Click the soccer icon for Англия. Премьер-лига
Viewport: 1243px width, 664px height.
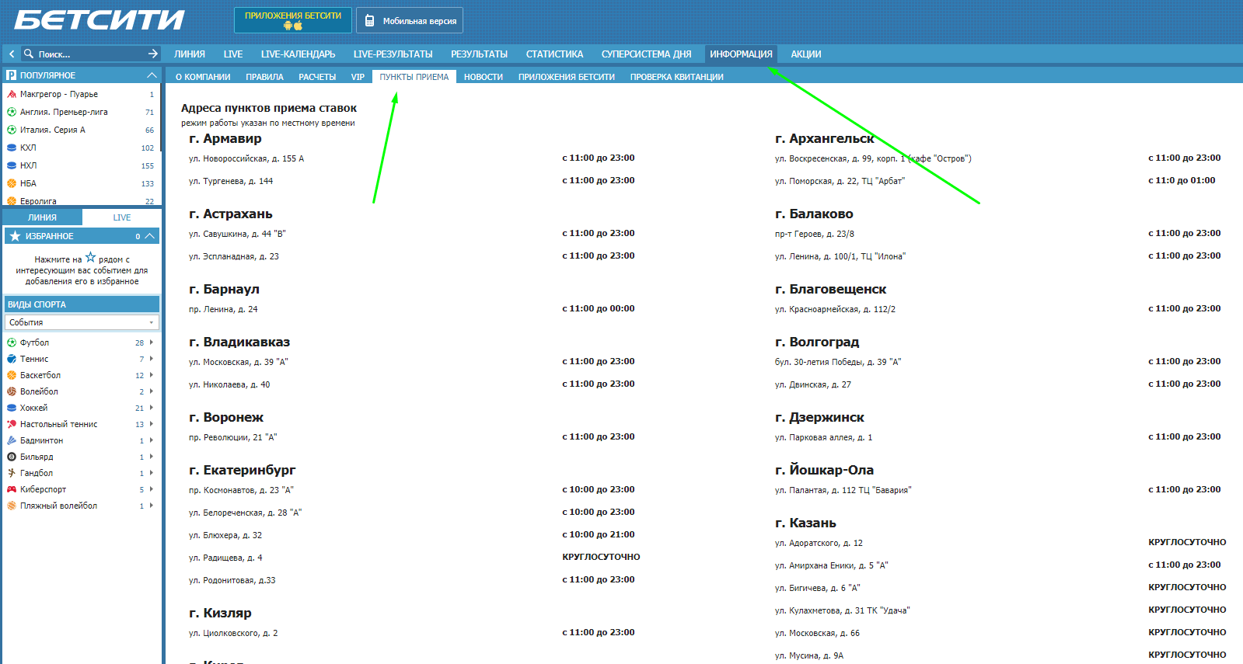point(12,112)
